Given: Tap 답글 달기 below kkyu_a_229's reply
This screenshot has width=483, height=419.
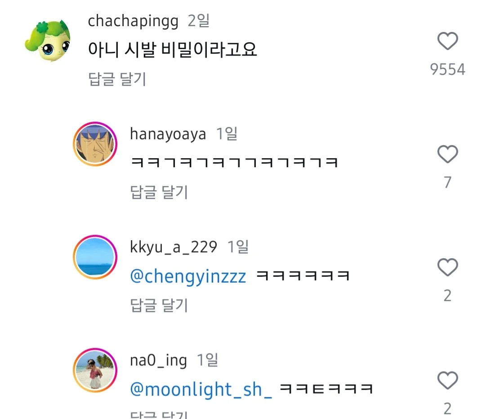Looking at the screenshot, I should pyautogui.click(x=159, y=305).
